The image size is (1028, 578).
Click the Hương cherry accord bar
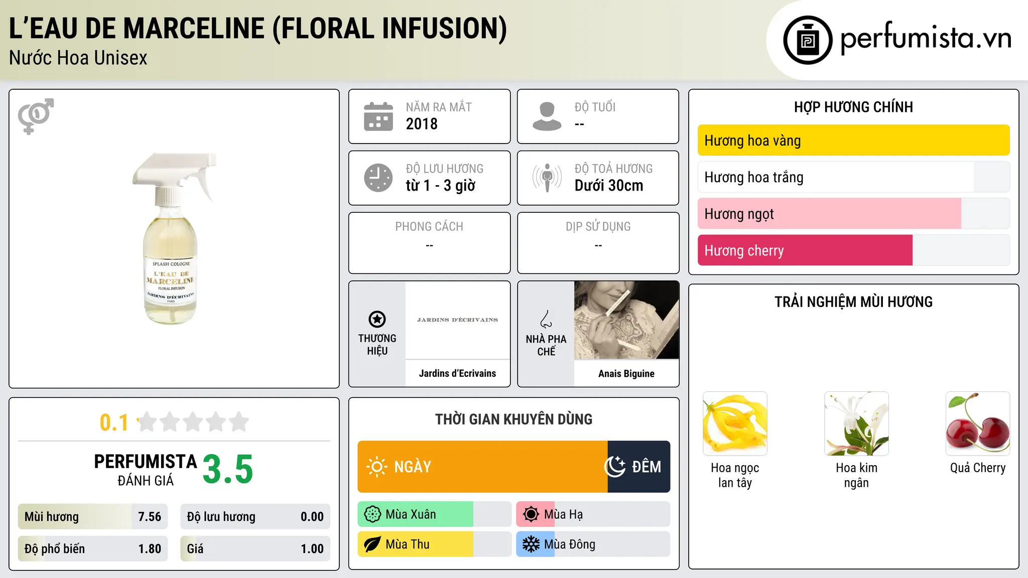tap(853, 250)
